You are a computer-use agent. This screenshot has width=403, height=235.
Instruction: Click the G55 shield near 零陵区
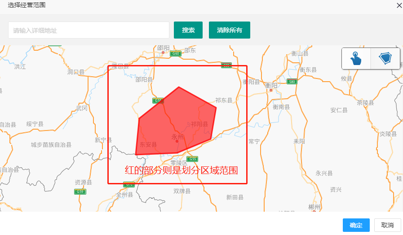point(192,159)
